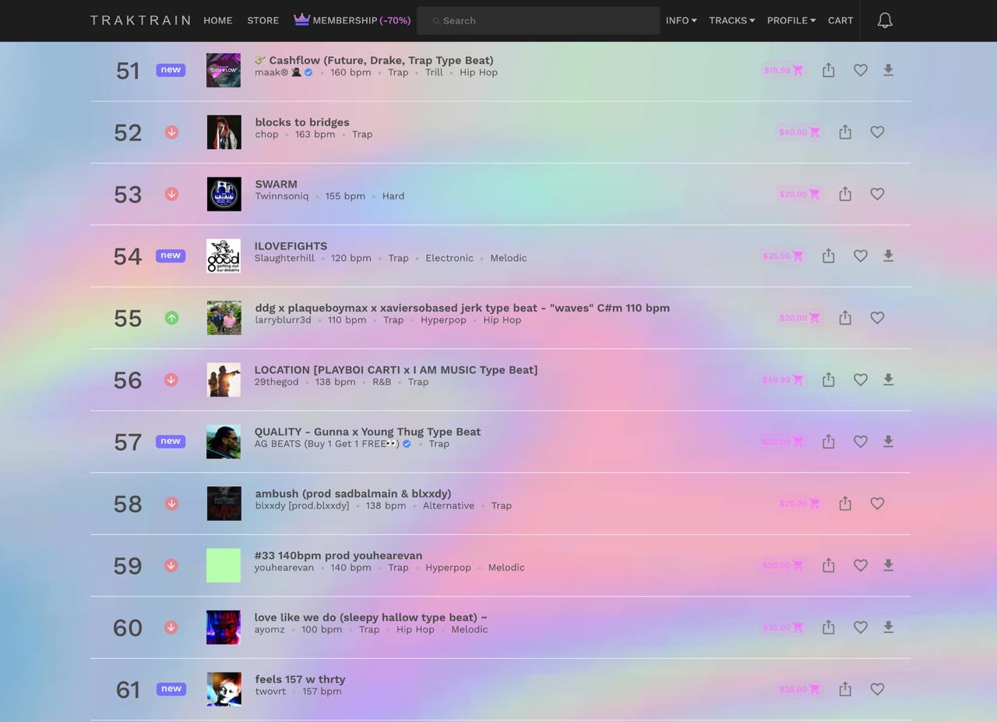The width and height of the screenshot is (997, 722).
Task: Share the Cashflow track
Action: click(829, 70)
